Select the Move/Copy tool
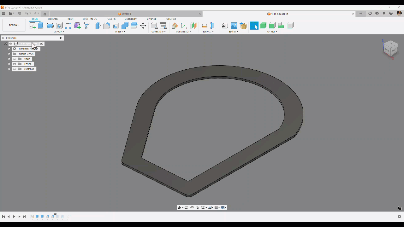404x227 pixels. point(143,26)
